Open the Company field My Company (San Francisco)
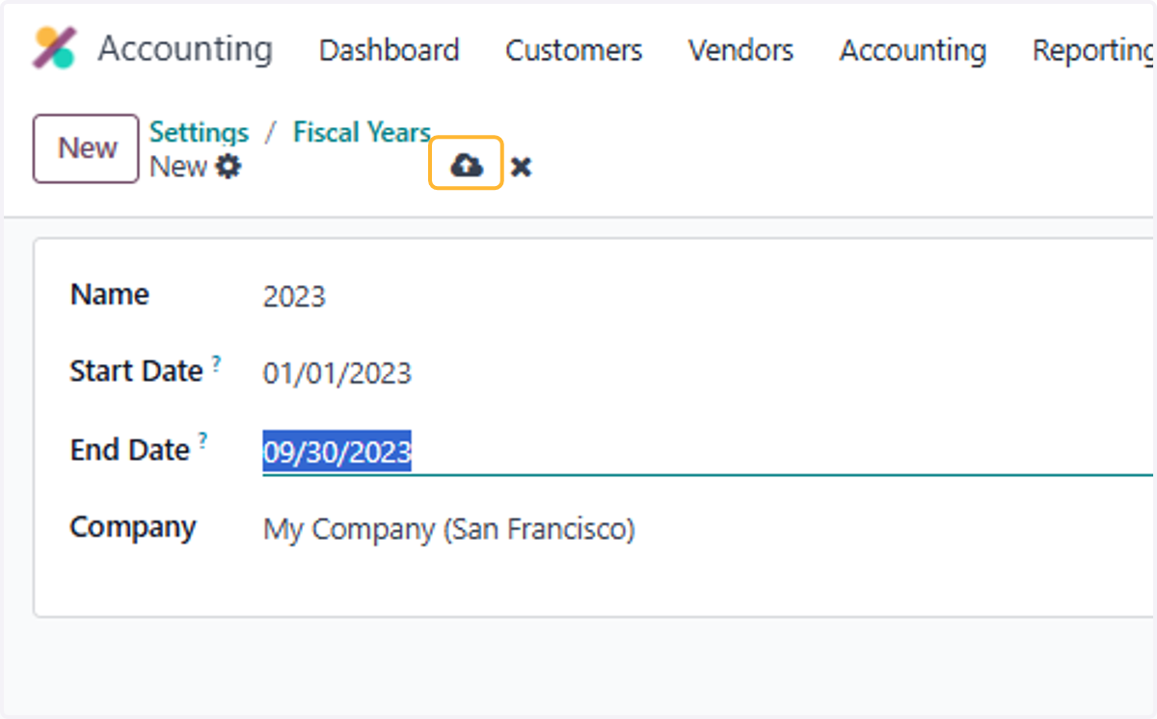This screenshot has height=719, width=1157. click(x=708, y=529)
